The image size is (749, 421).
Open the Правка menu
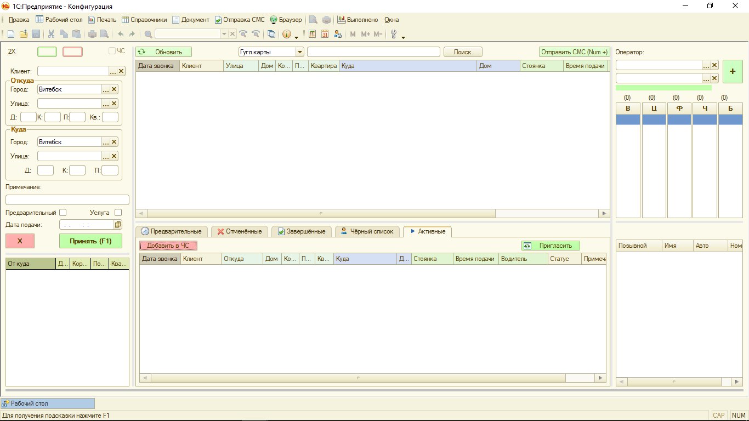click(19, 20)
